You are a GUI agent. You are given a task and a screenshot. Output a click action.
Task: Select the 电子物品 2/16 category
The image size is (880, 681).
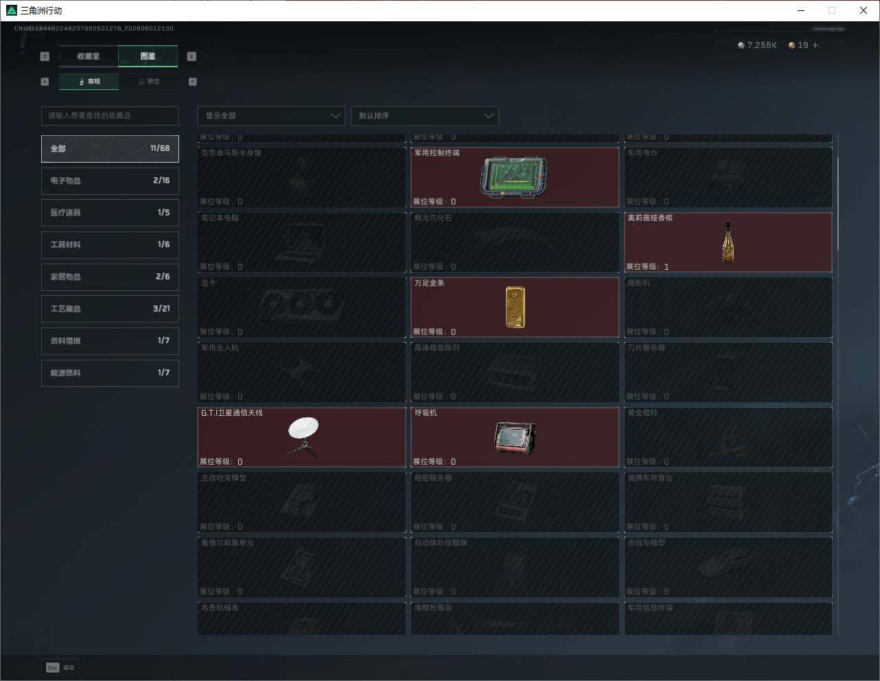pos(110,181)
